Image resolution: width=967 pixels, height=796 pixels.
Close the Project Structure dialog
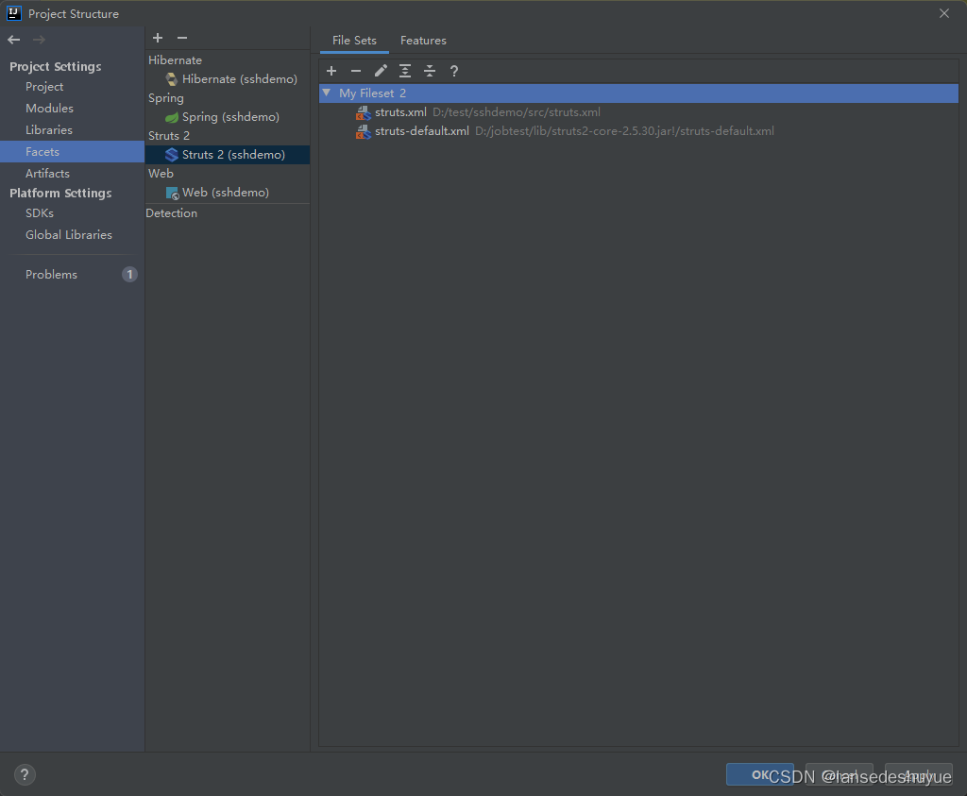[x=944, y=13]
